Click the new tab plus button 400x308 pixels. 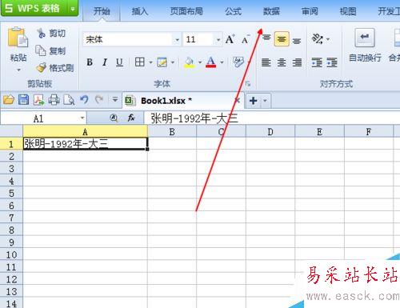coord(253,101)
